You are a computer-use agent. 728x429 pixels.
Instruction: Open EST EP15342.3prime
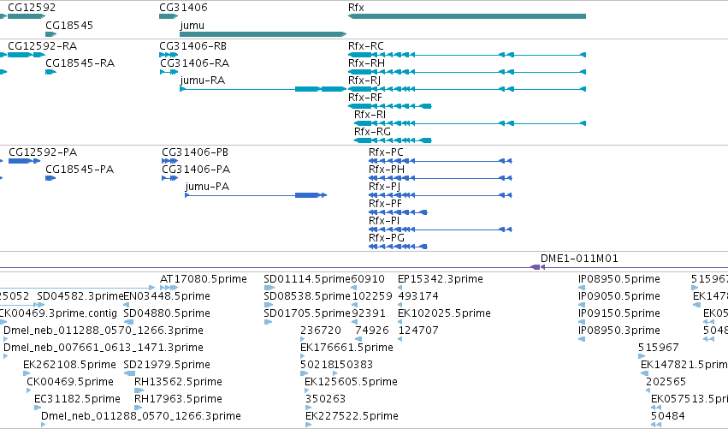441,279
